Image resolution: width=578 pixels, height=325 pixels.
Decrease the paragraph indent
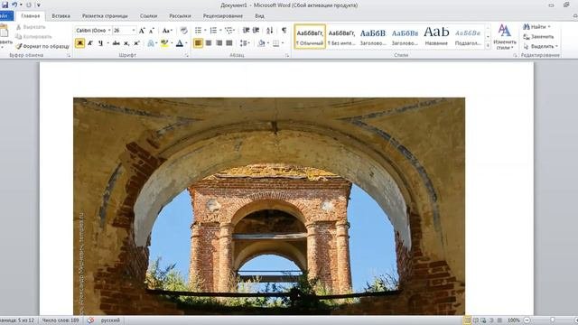[x=246, y=30]
